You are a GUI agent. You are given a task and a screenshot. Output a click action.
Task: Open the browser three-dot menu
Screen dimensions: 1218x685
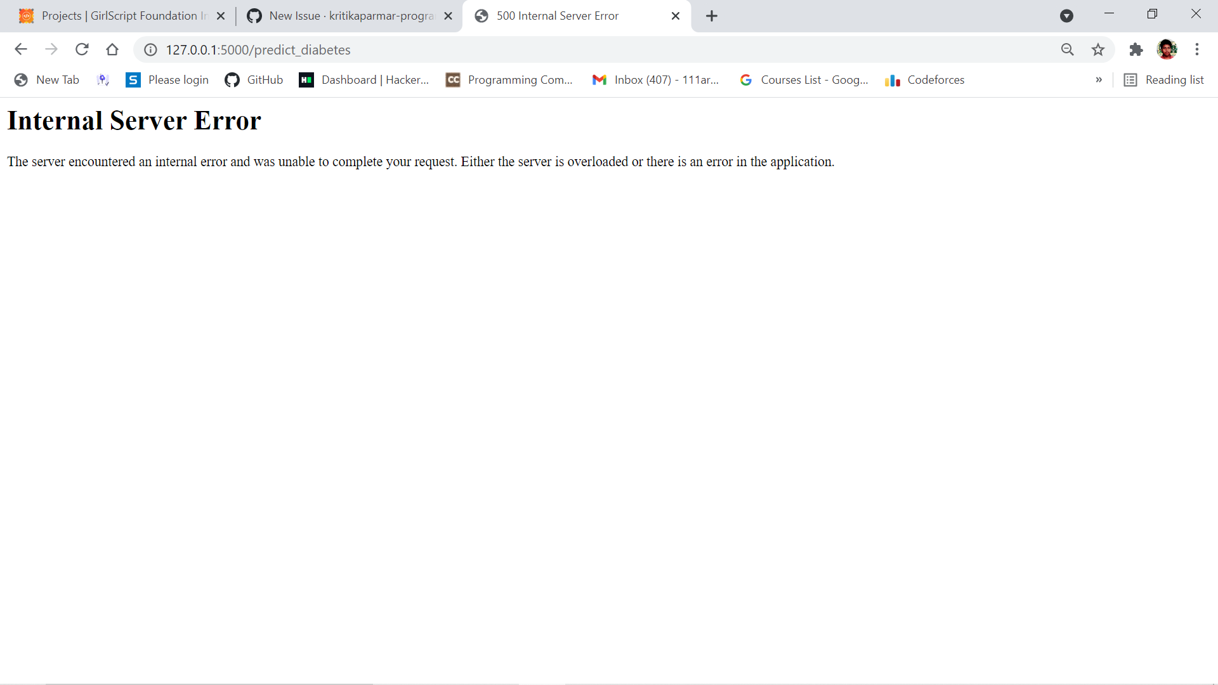(x=1198, y=49)
